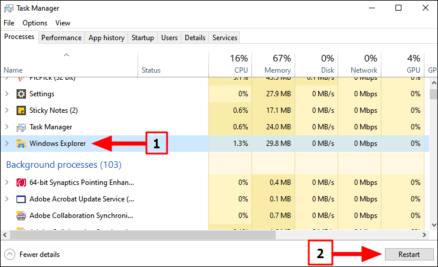Sort by the Network column header
The width and height of the screenshot is (438, 267).
pyautogui.click(x=359, y=64)
